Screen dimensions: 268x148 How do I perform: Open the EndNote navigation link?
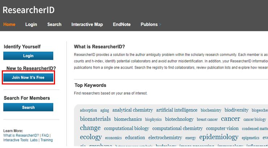122,25
